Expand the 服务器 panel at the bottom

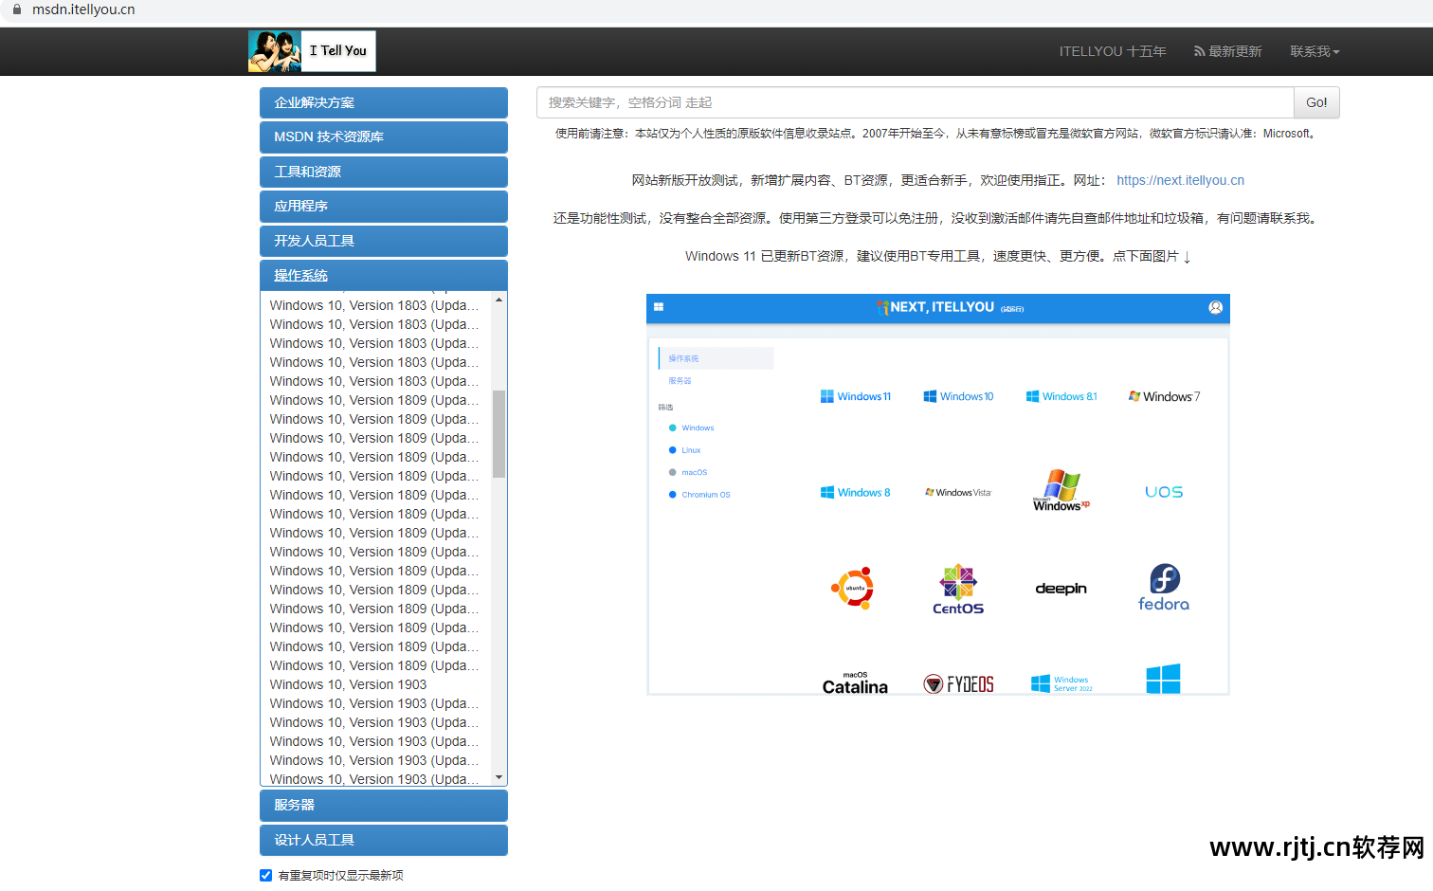coord(384,805)
